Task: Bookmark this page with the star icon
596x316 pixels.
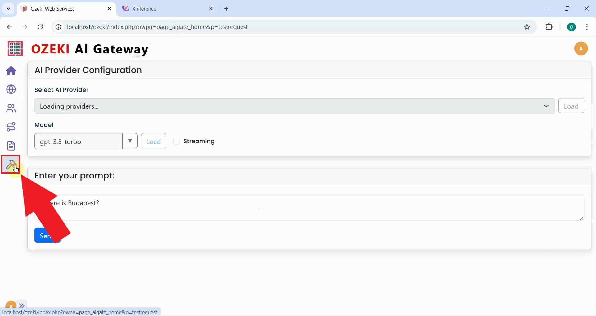Action: [527, 27]
